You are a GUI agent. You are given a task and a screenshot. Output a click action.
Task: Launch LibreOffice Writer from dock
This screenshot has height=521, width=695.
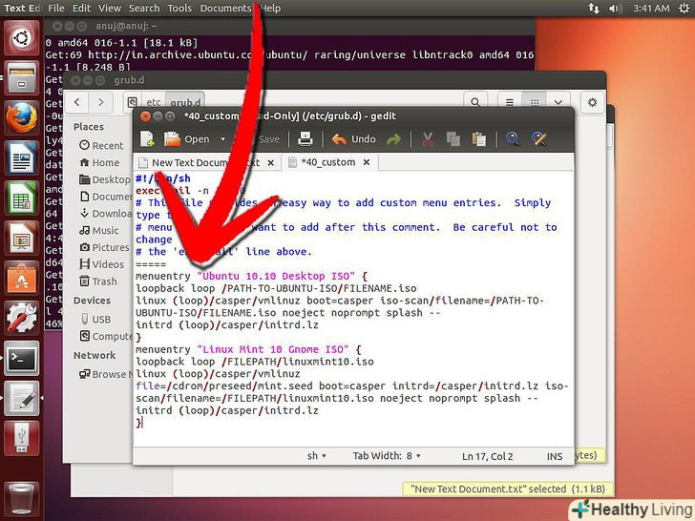point(22,158)
